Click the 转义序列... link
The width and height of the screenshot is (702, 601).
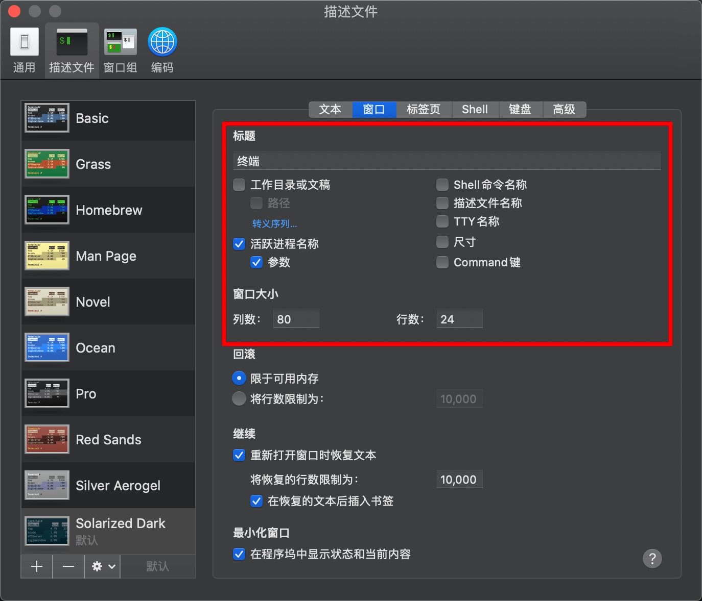click(274, 224)
